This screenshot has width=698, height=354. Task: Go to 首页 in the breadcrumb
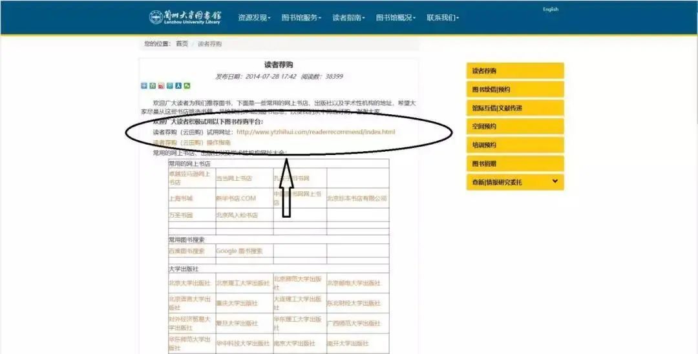click(182, 43)
